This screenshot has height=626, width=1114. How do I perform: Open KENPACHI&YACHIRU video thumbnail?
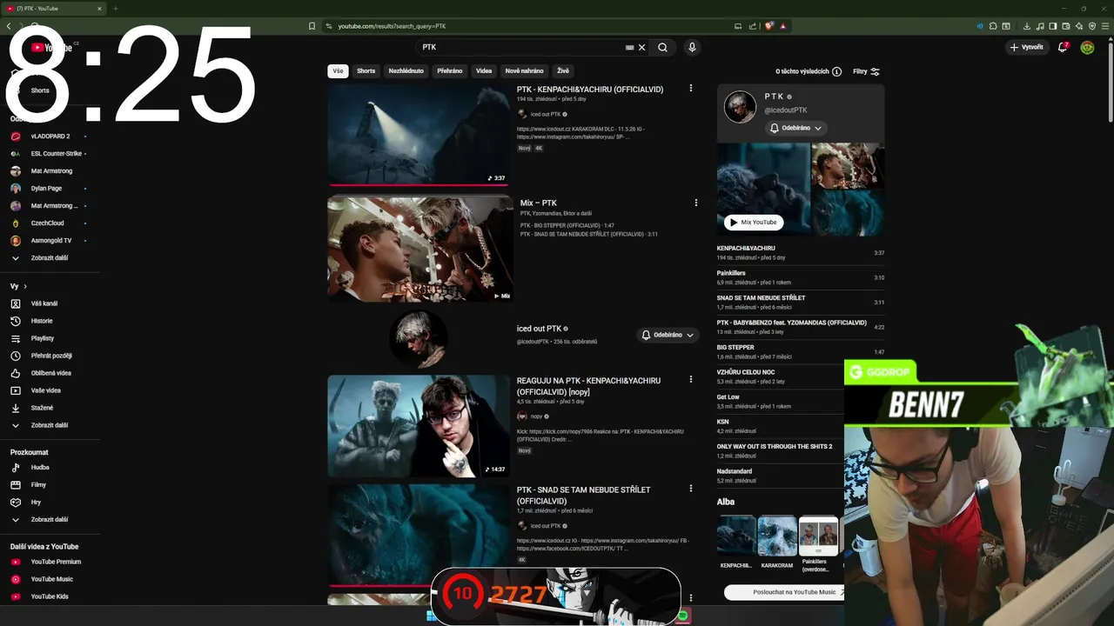419,134
